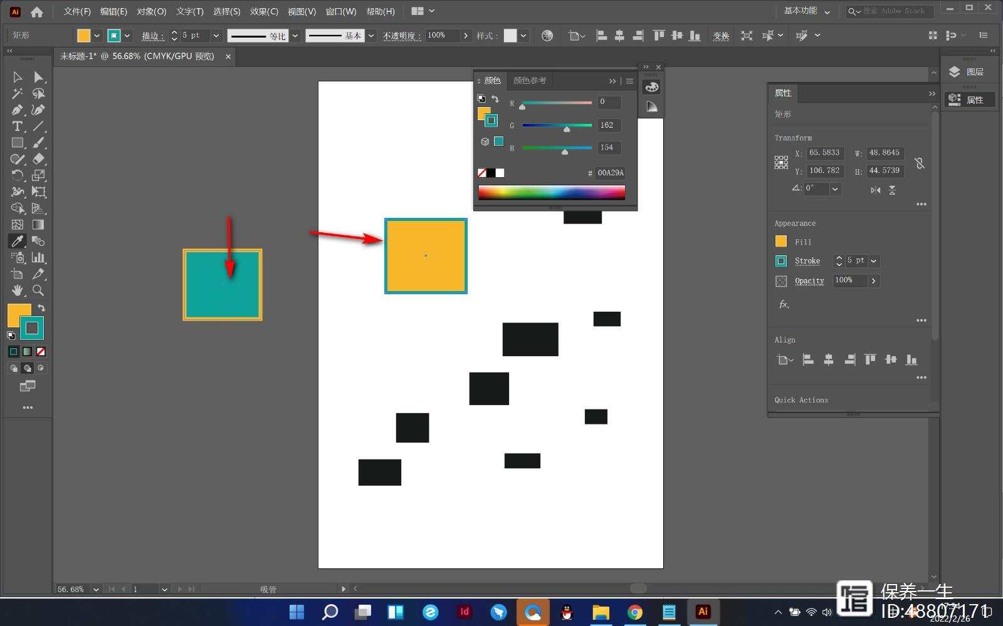
Task: Open stroke weight dropdown in Properties Appearance
Action: pyautogui.click(x=874, y=261)
